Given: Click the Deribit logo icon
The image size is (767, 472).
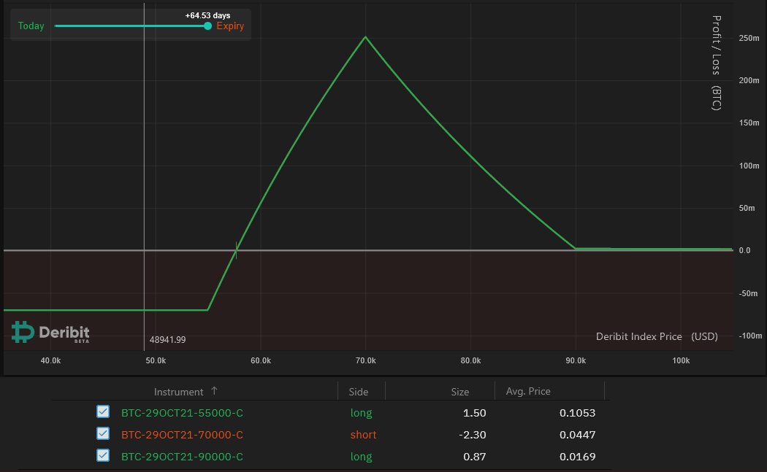Looking at the screenshot, I should 23,332.
